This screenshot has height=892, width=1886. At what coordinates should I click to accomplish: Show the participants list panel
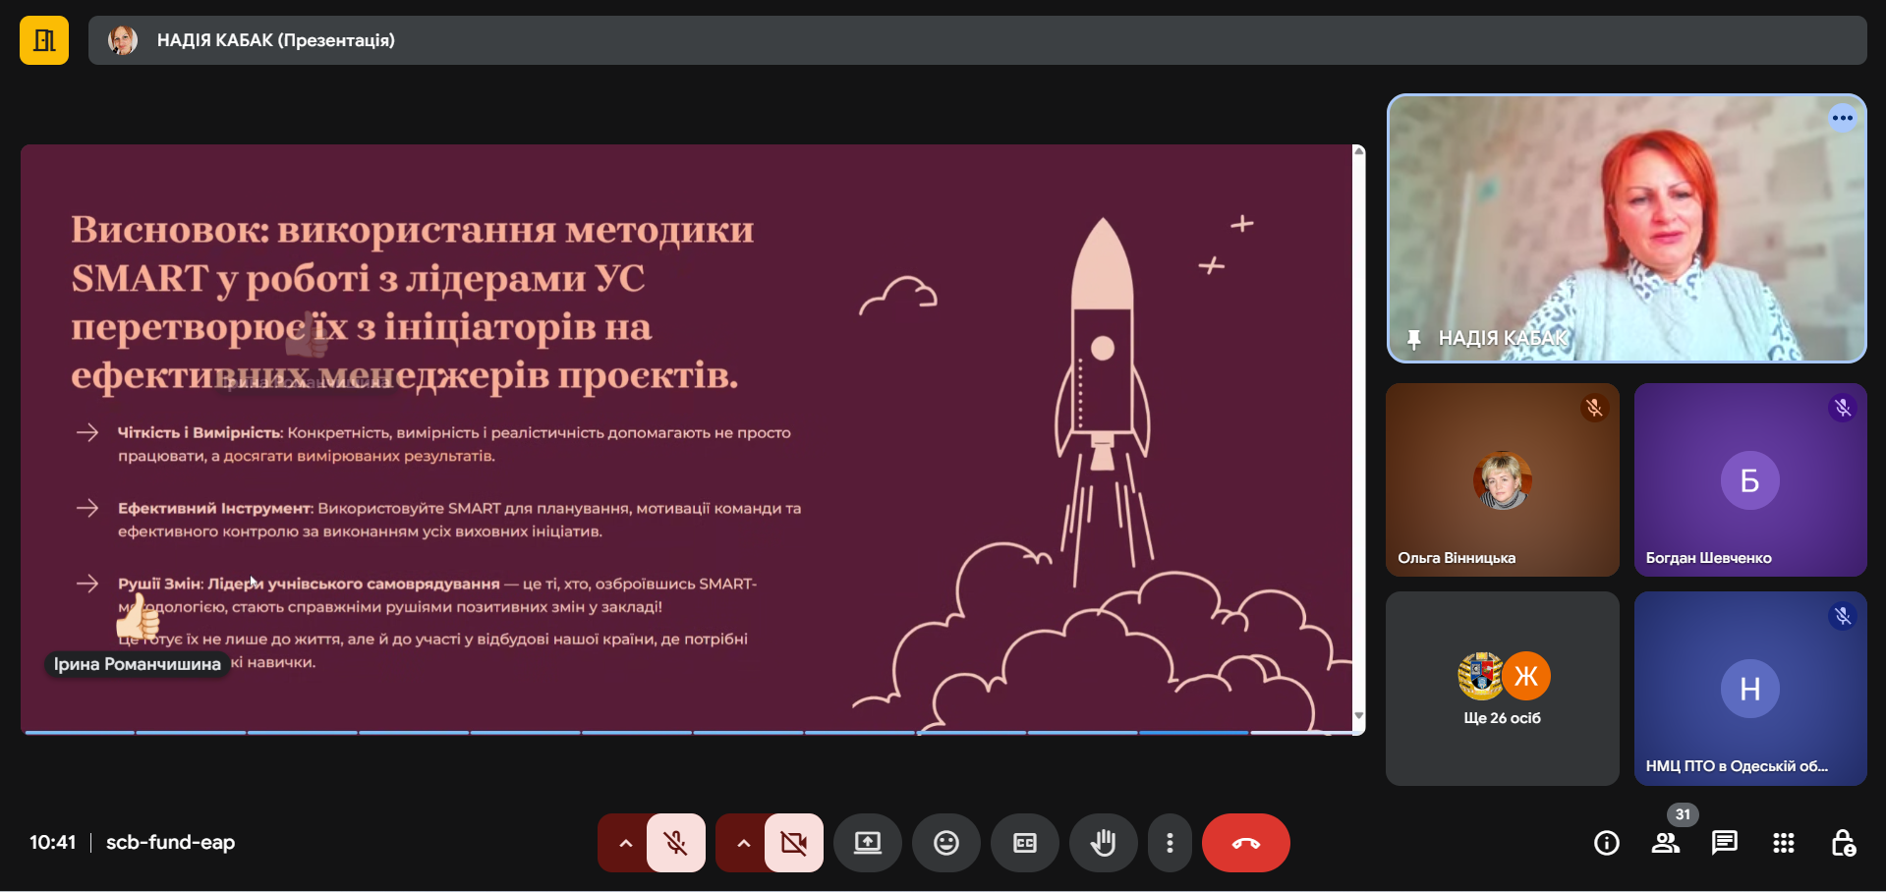pos(1666,843)
